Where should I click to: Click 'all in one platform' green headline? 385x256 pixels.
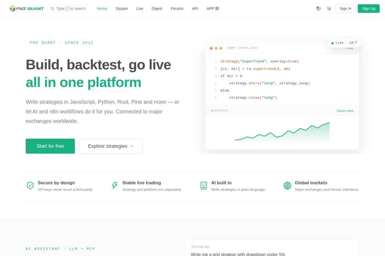[x=83, y=82]
